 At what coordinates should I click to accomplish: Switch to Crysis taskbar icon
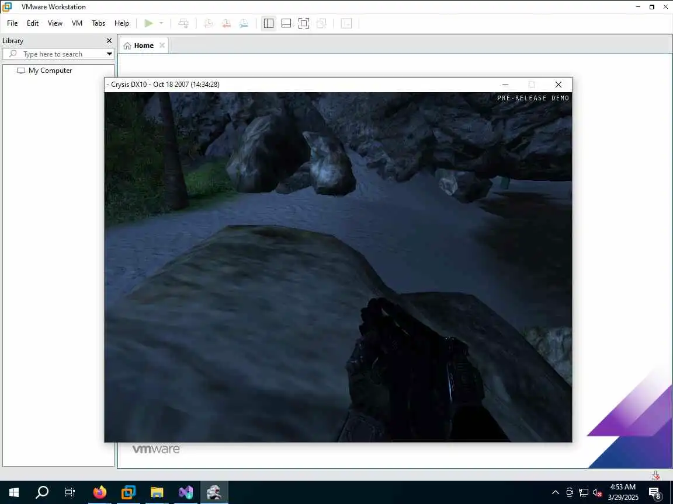coord(214,492)
